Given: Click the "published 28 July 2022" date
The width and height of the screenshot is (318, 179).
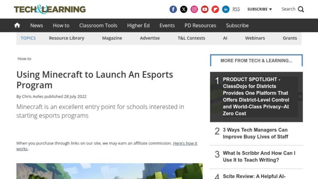Looking at the screenshot, I should pos(65,97).
